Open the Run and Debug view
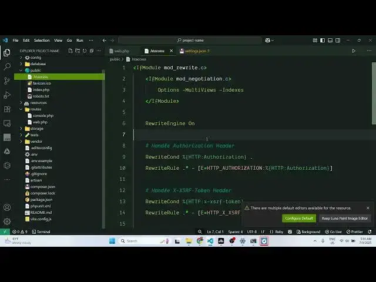 pos(7,95)
